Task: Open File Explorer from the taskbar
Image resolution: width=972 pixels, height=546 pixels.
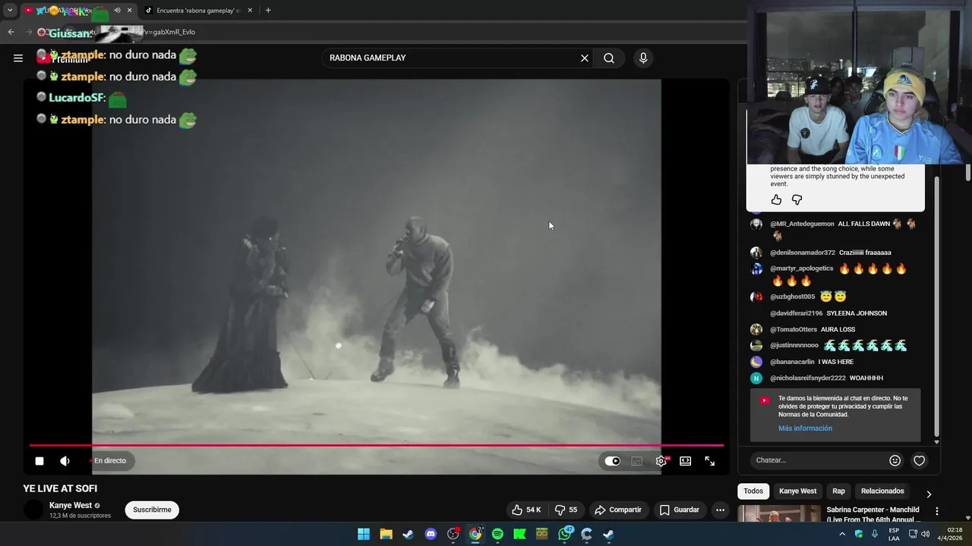Action: (x=386, y=534)
